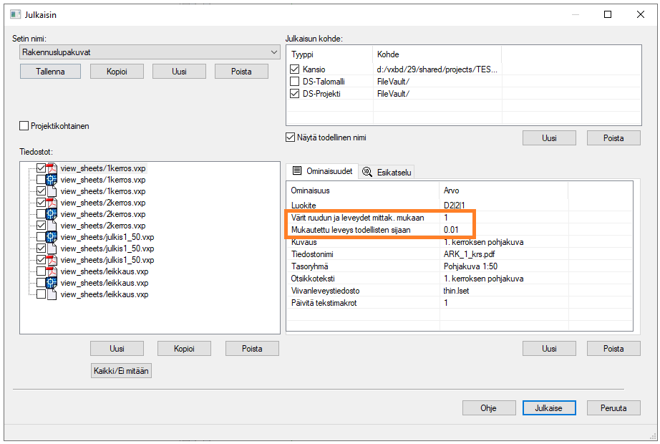Open the Setin nimi dropdown list
Screen dimensions: 660x444
[x=274, y=52]
